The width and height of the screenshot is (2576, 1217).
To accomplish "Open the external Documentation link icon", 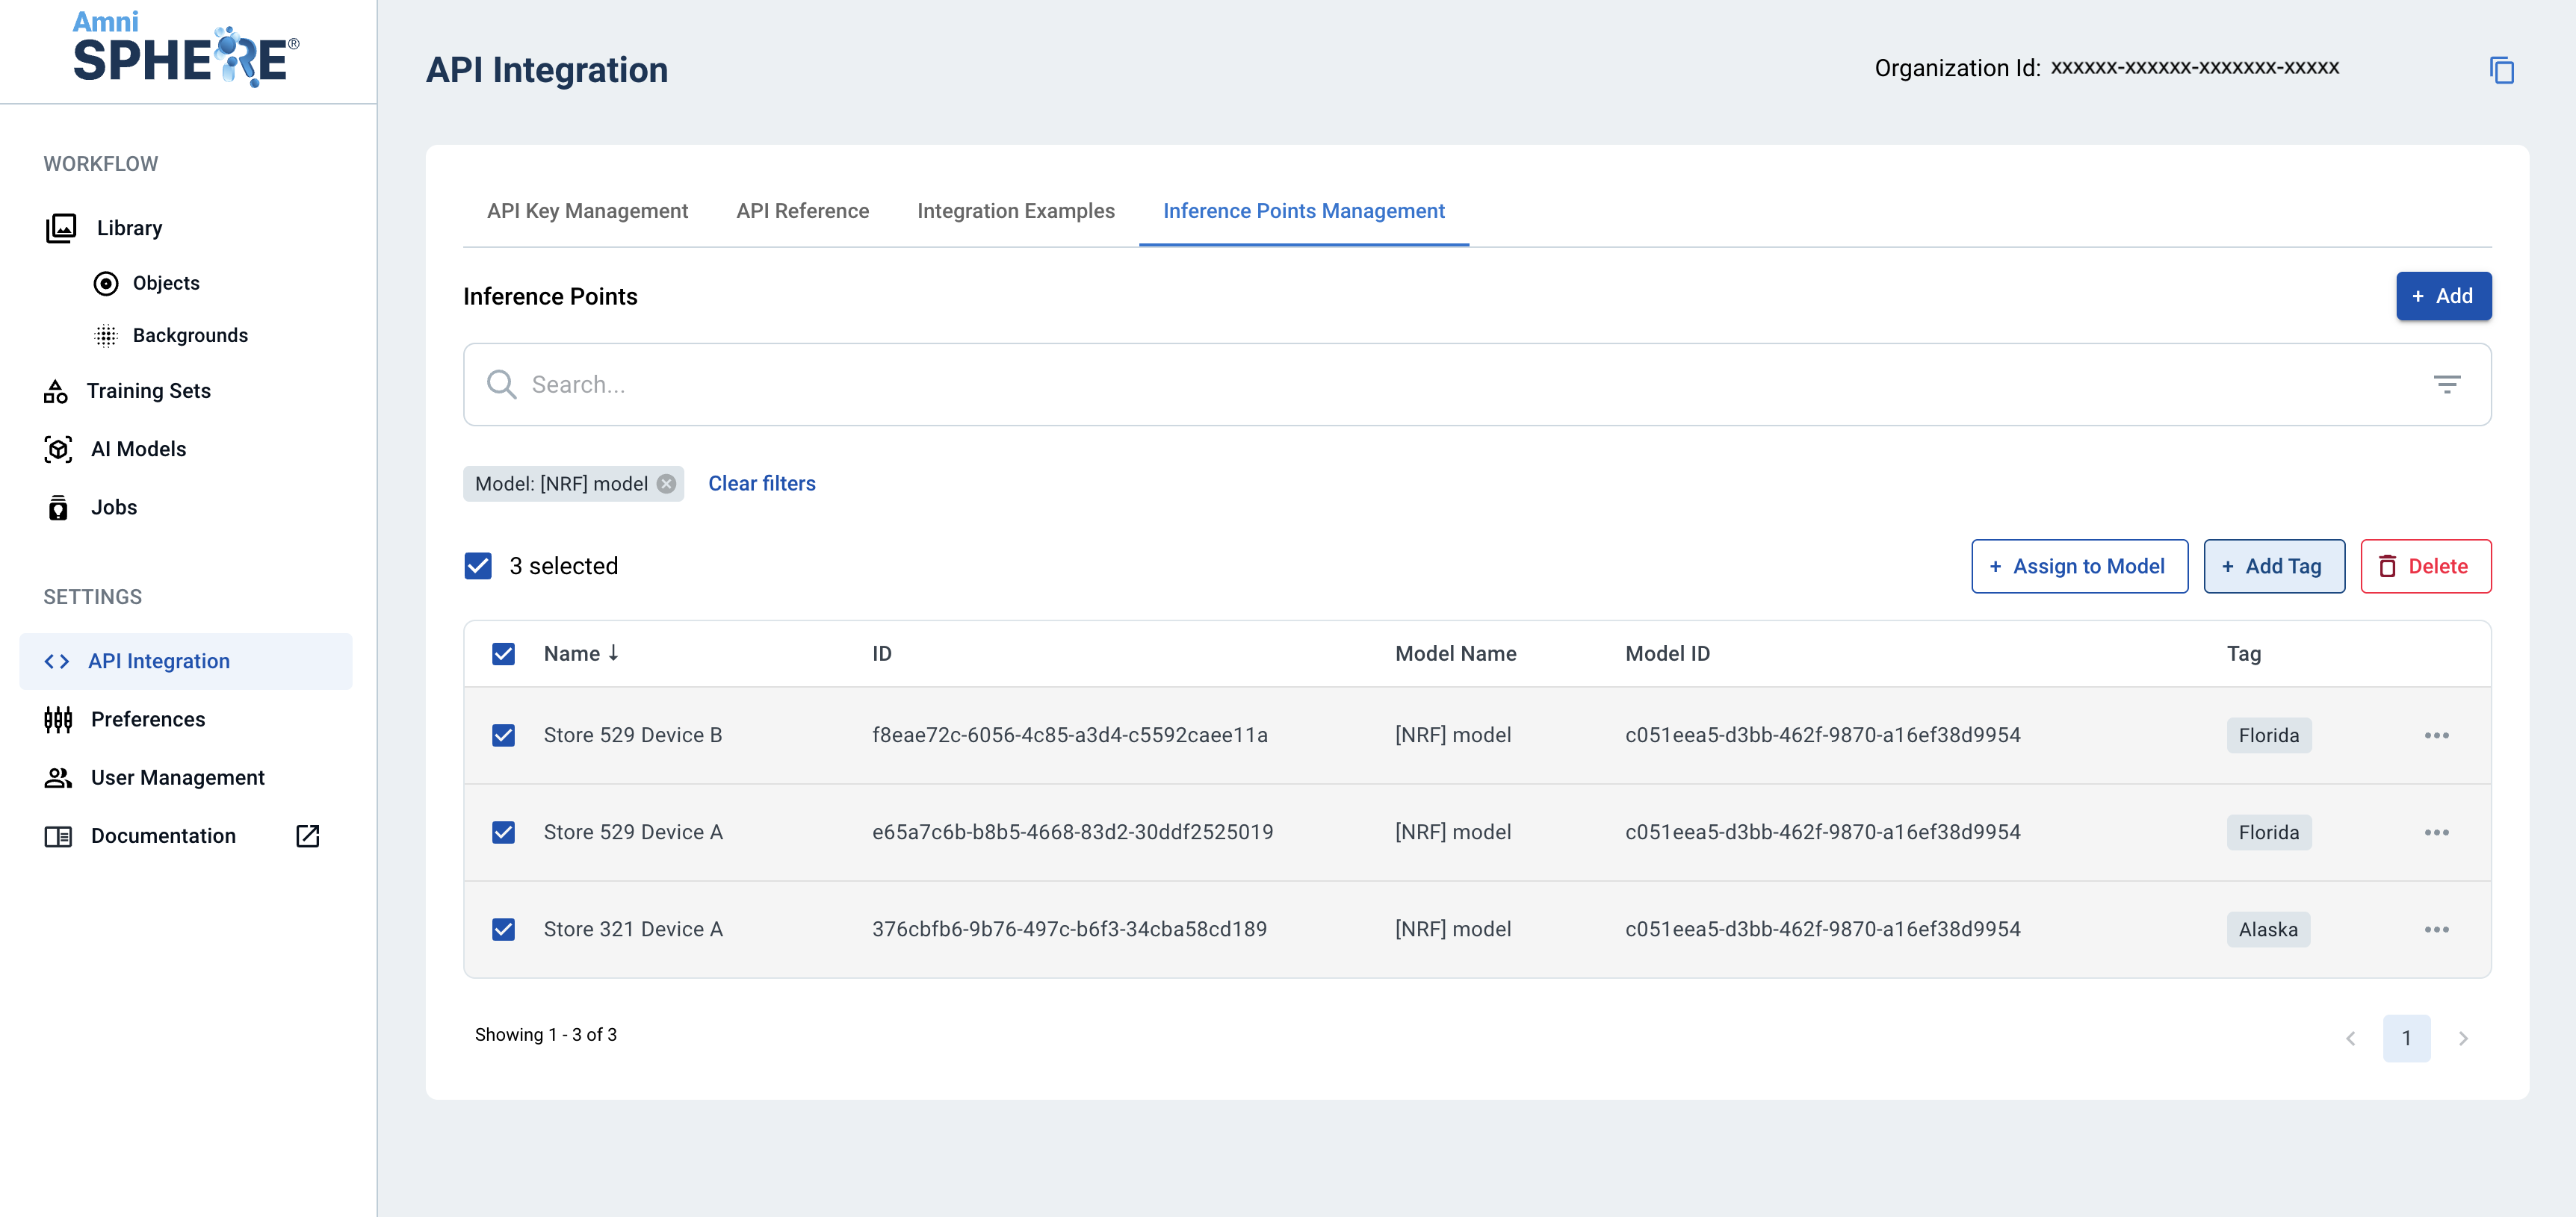I will (308, 835).
